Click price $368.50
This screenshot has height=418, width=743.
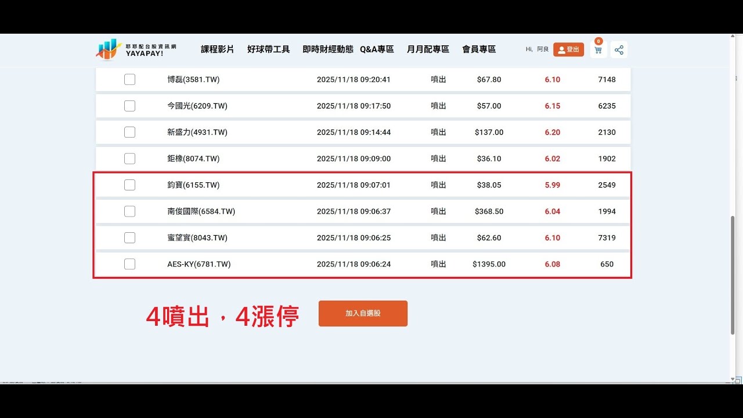pyautogui.click(x=489, y=211)
